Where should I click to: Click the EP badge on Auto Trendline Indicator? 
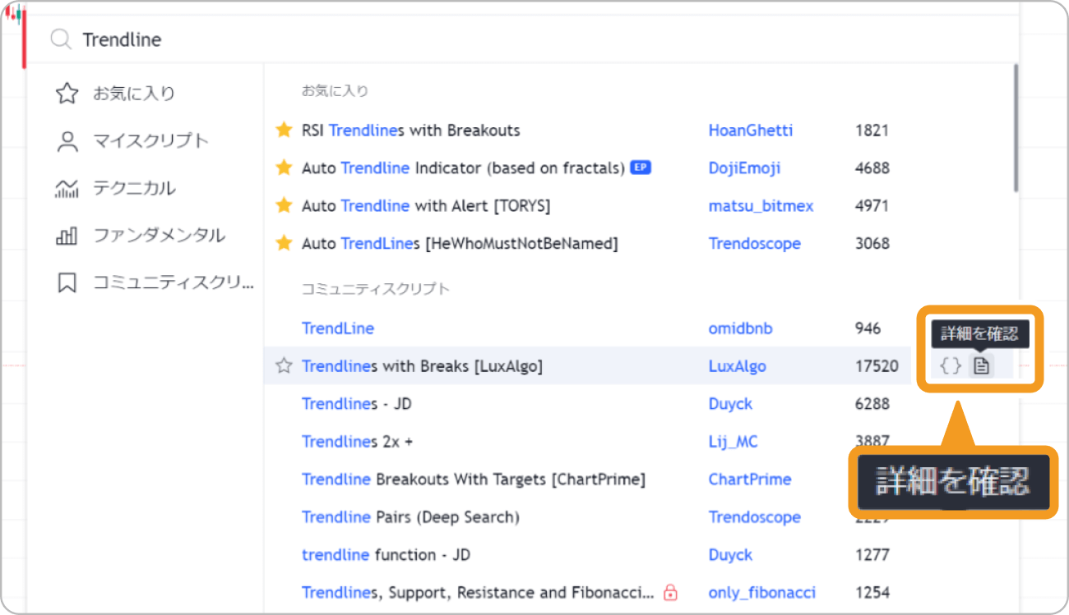coord(641,168)
